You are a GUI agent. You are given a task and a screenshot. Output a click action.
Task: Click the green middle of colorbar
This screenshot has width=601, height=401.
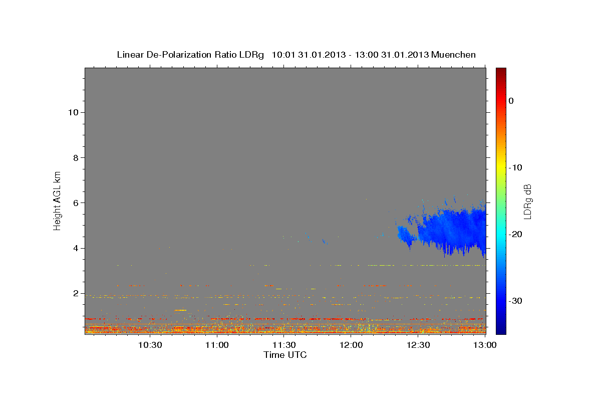[501, 200]
